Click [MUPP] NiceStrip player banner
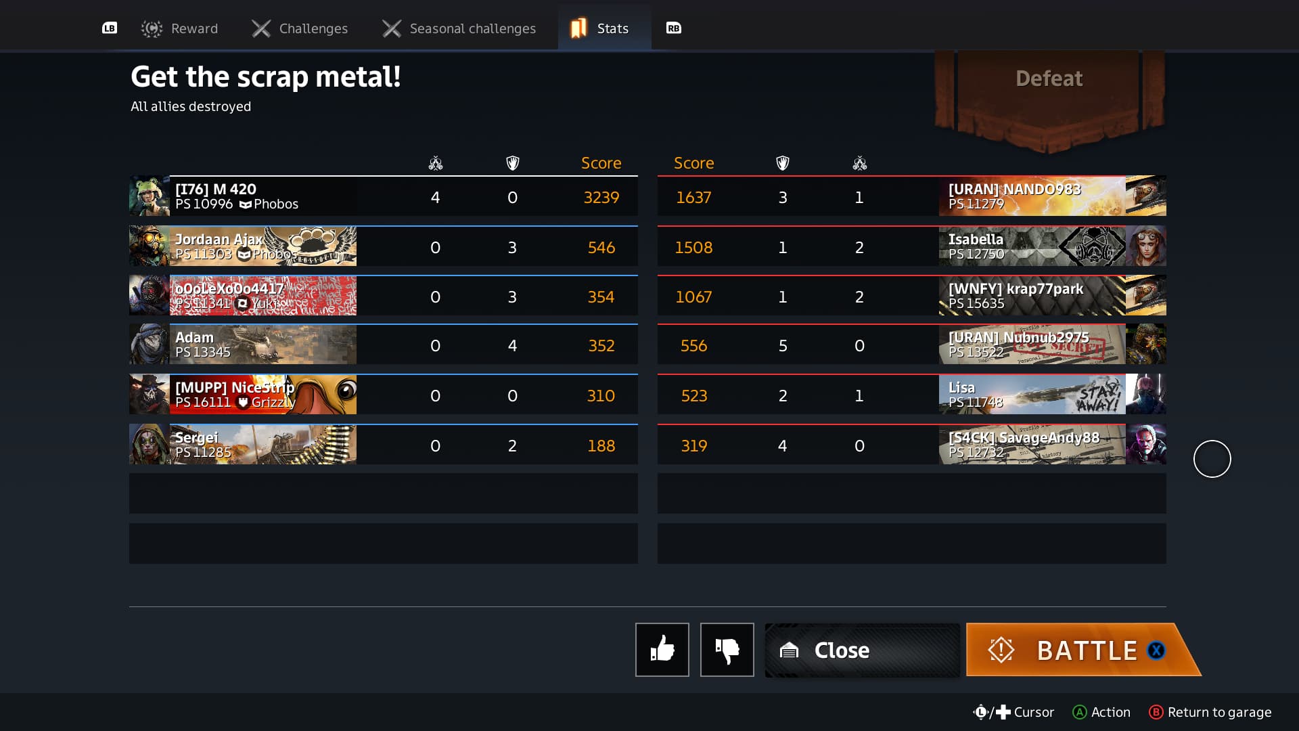This screenshot has height=731, width=1299. pyautogui.click(x=263, y=395)
